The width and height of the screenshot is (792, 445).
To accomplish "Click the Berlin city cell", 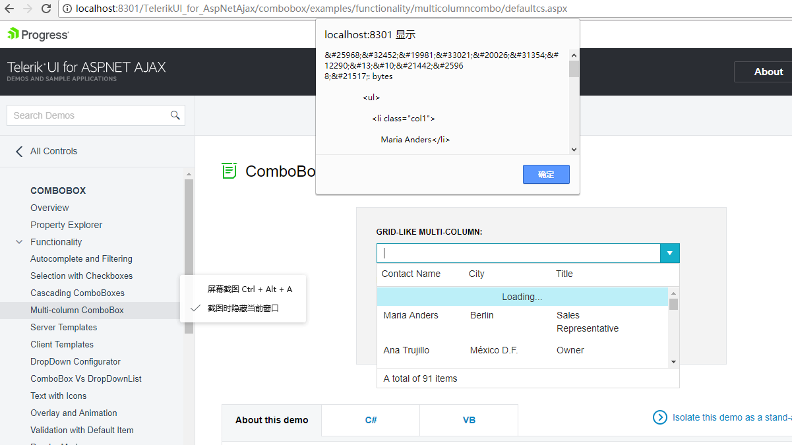I will click(x=482, y=315).
